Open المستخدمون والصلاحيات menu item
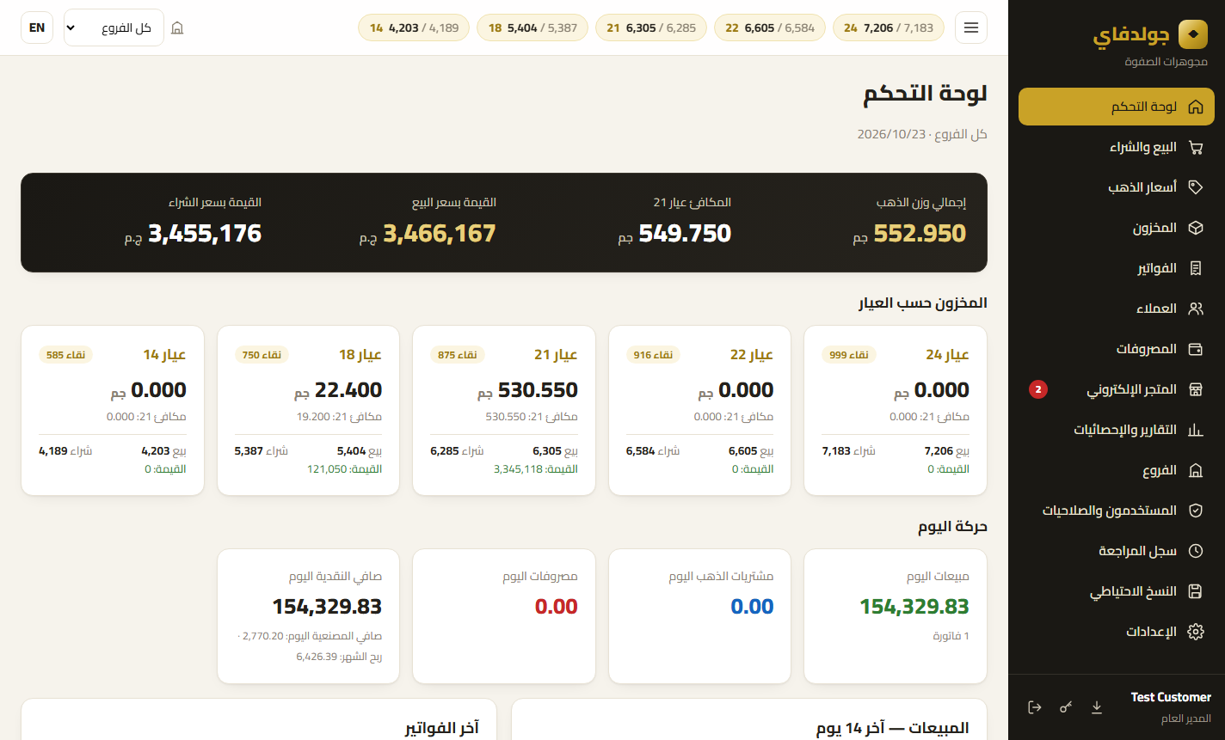Image resolution: width=1225 pixels, height=740 pixels. point(1117,511)
